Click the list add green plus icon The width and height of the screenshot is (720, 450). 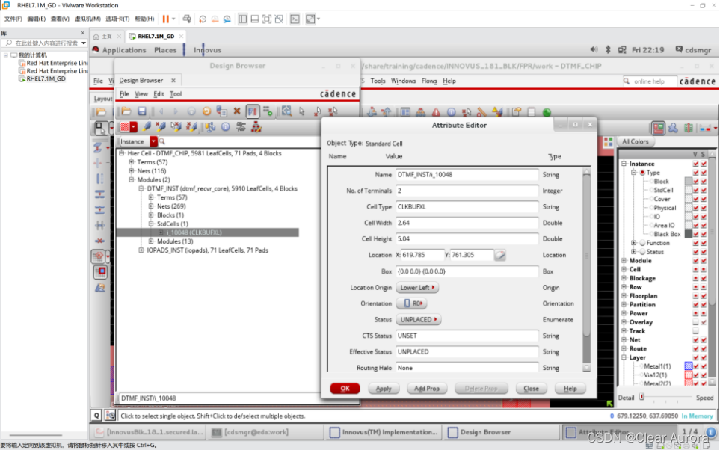pos(268,111)
